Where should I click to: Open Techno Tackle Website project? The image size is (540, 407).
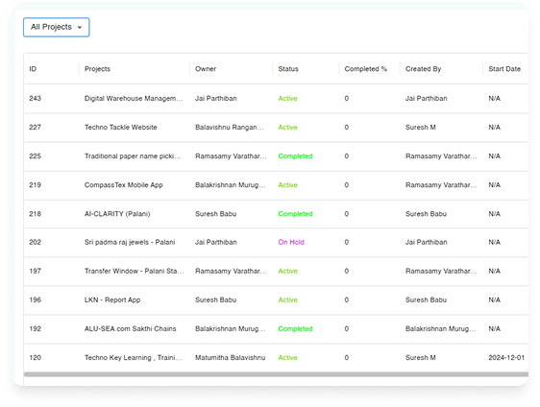120,128
